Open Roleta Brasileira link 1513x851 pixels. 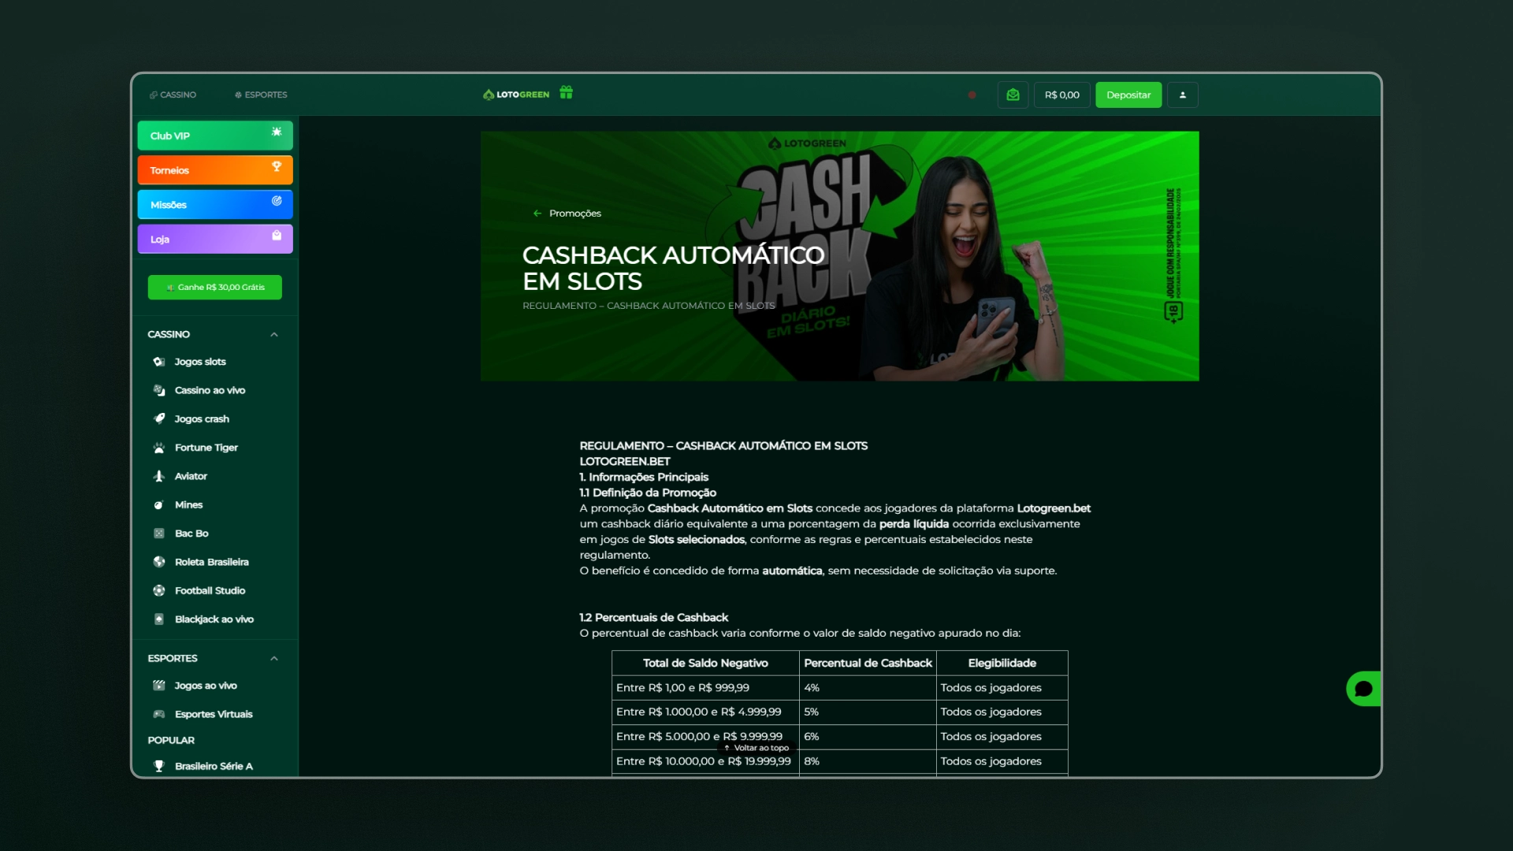pos(212,562)
